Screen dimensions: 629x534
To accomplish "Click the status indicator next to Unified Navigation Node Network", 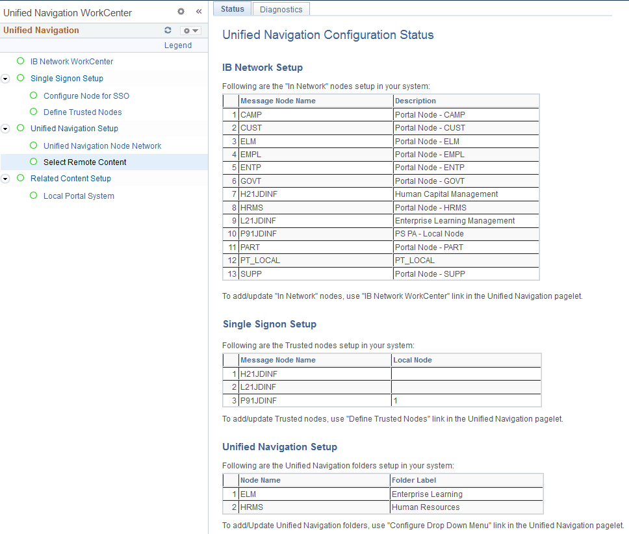I will [x=33, y=146].
